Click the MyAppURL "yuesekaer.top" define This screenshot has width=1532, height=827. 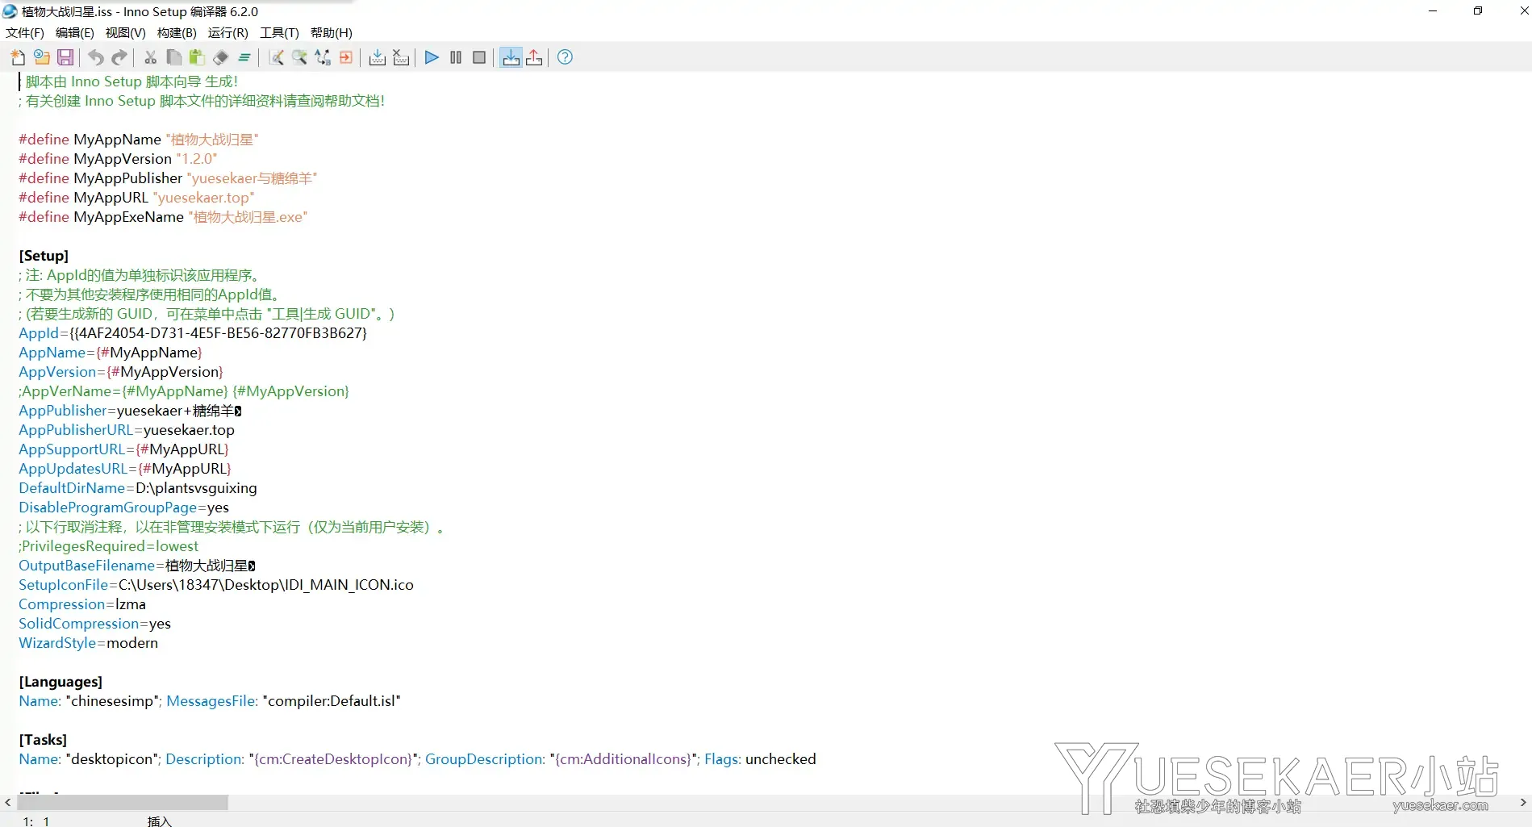tap(136, 198)
